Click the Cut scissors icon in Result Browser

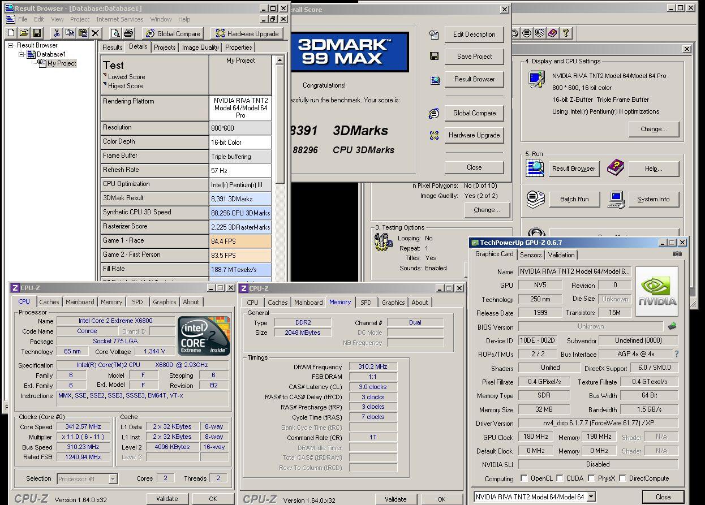tap(57, 33)
